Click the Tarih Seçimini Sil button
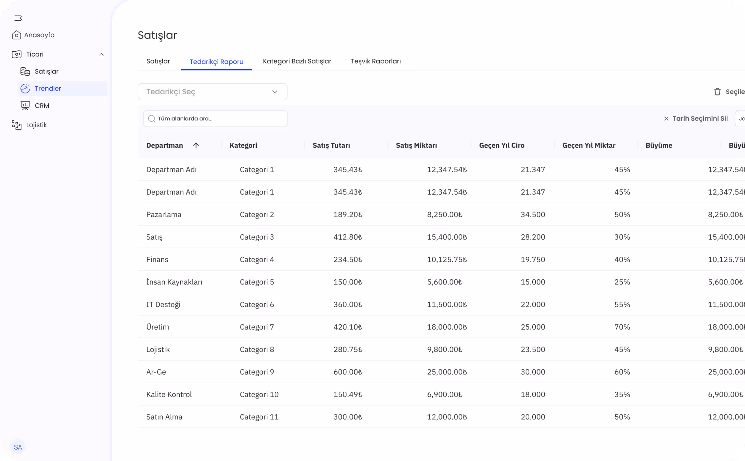 pos(700,118)
